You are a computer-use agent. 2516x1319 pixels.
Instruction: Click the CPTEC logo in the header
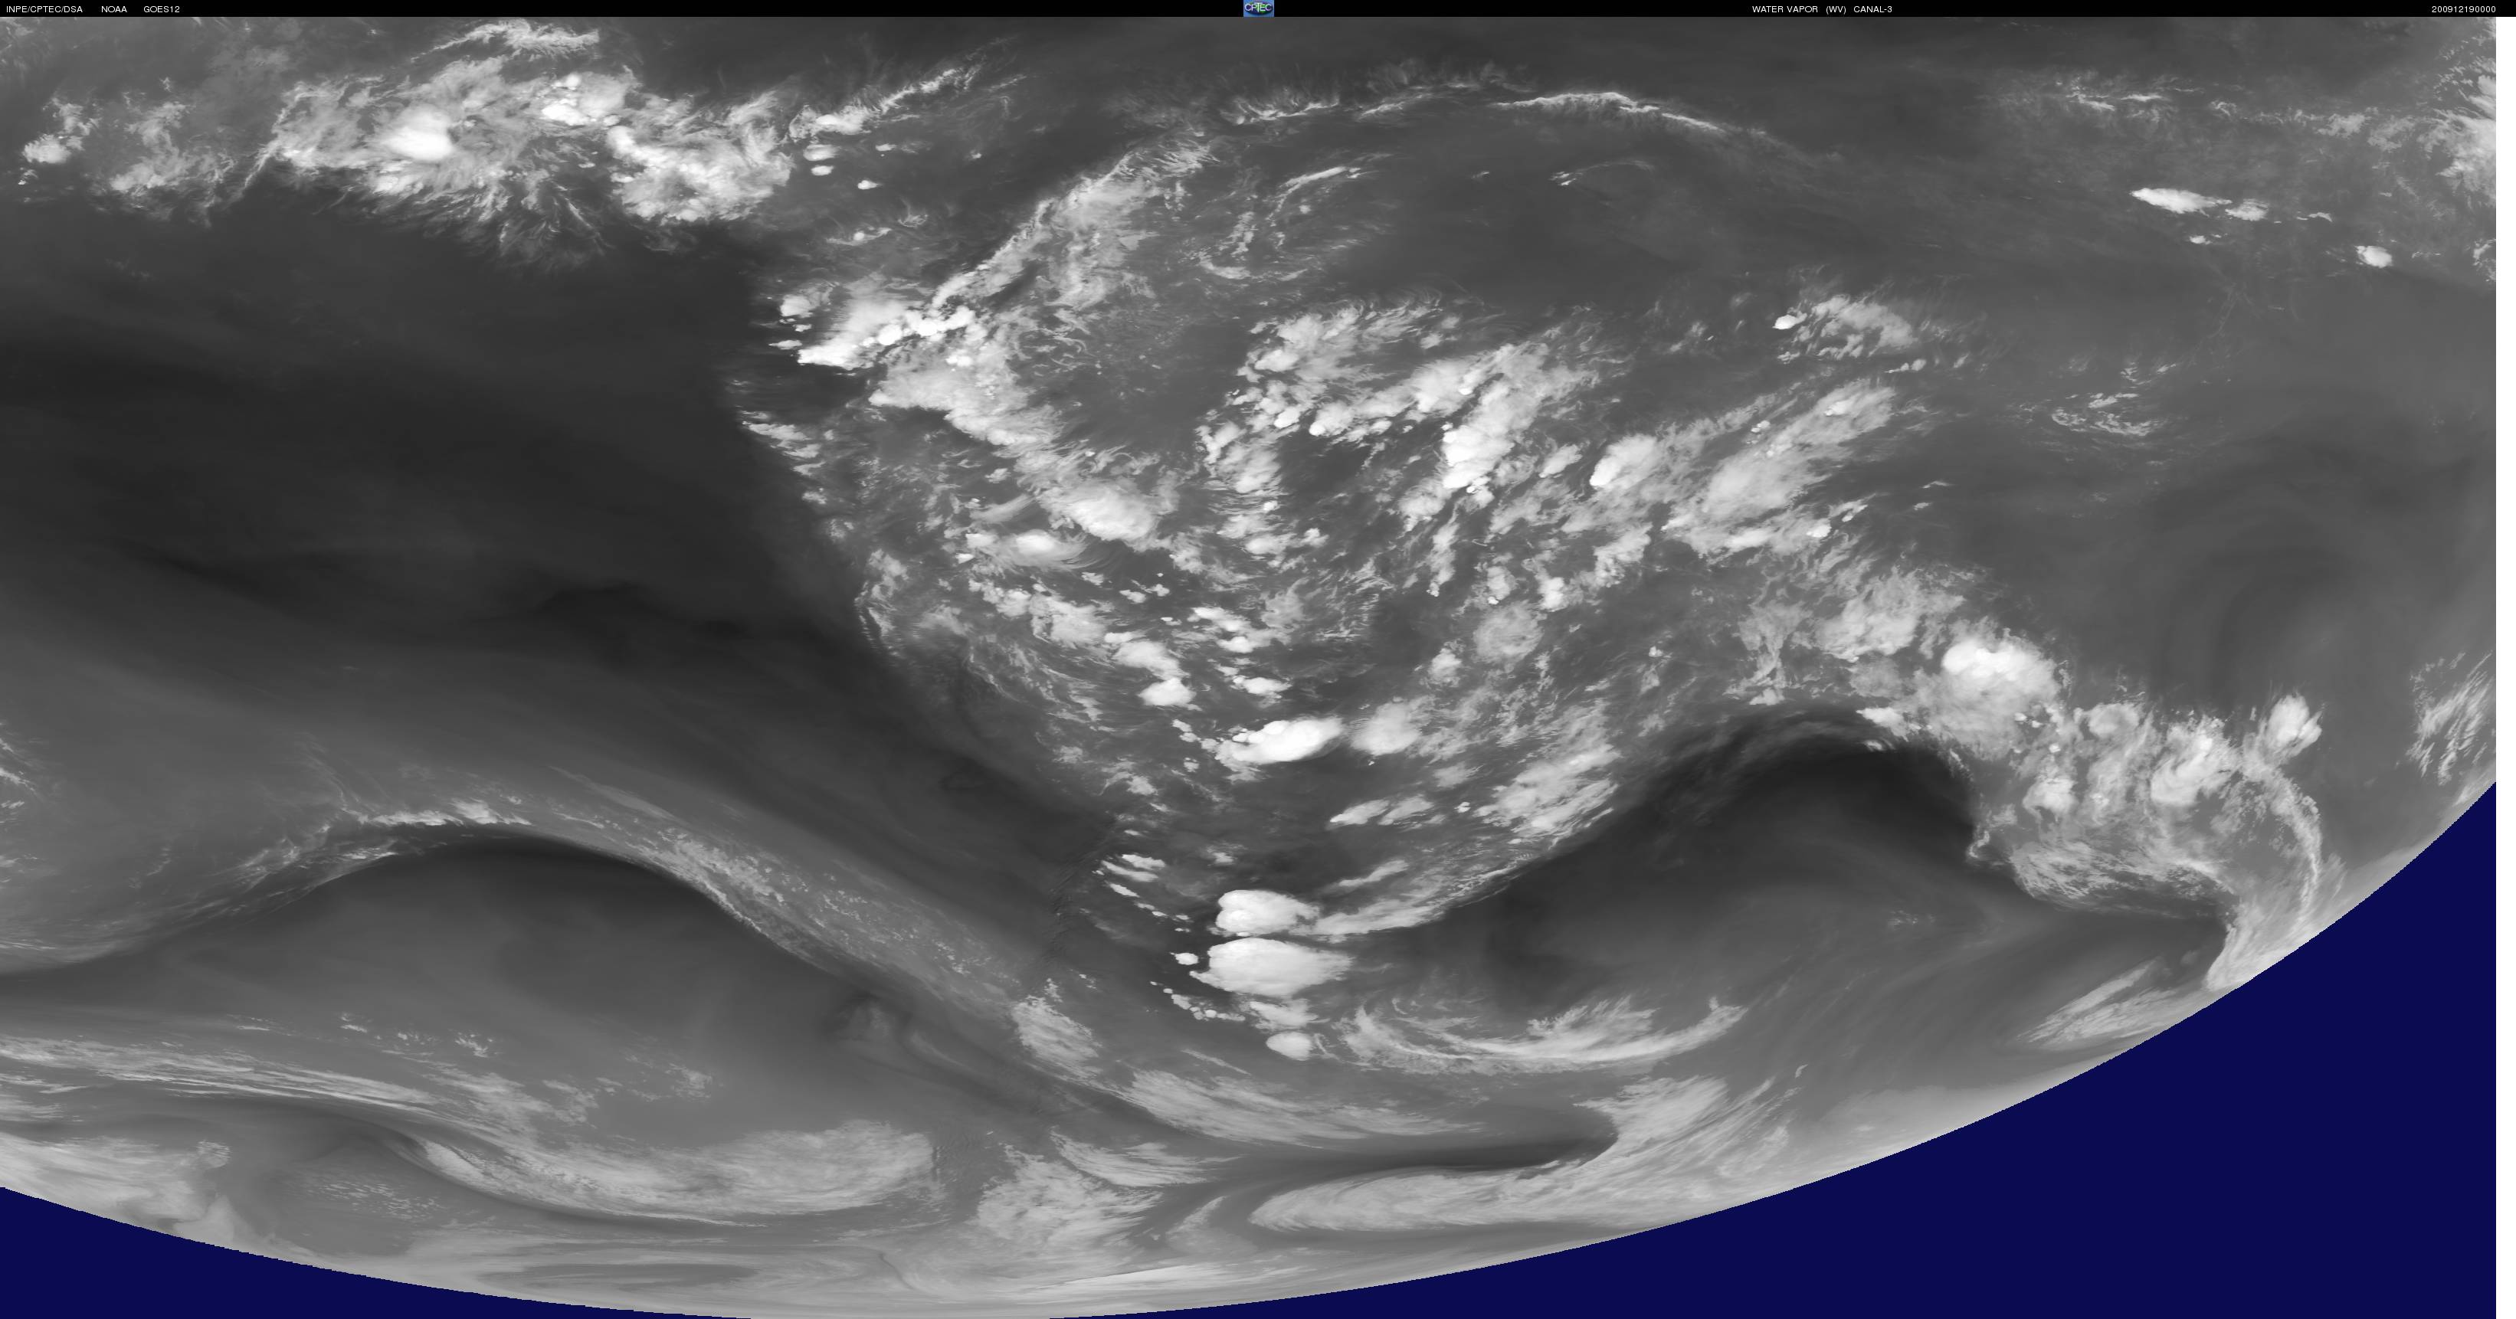(1258, 8)
